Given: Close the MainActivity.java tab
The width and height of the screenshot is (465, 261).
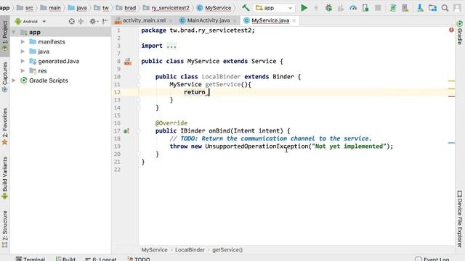Looking at the screenshot, I should (x=235, y=21).
